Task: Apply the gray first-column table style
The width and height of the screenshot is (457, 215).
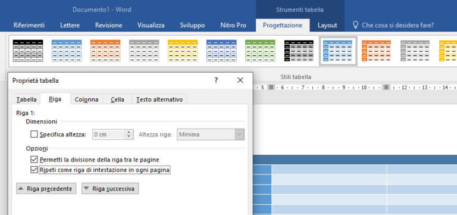Action: pyautogui.click(x=415, y=51)
